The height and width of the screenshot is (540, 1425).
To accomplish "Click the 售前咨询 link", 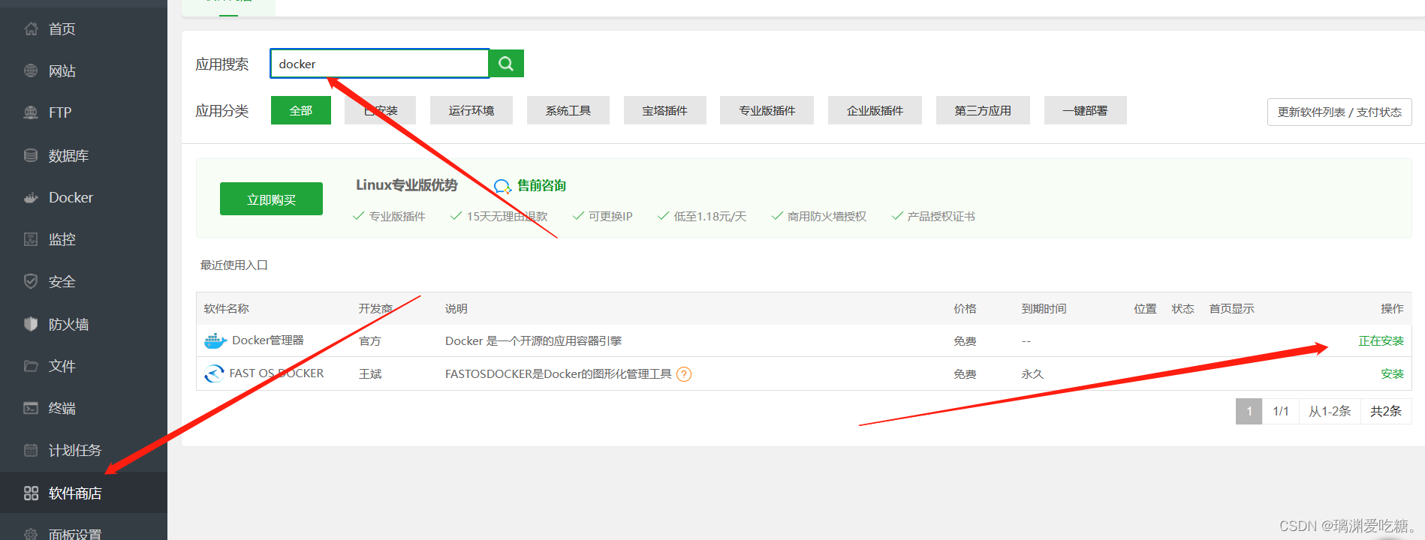I will point(541,185).
